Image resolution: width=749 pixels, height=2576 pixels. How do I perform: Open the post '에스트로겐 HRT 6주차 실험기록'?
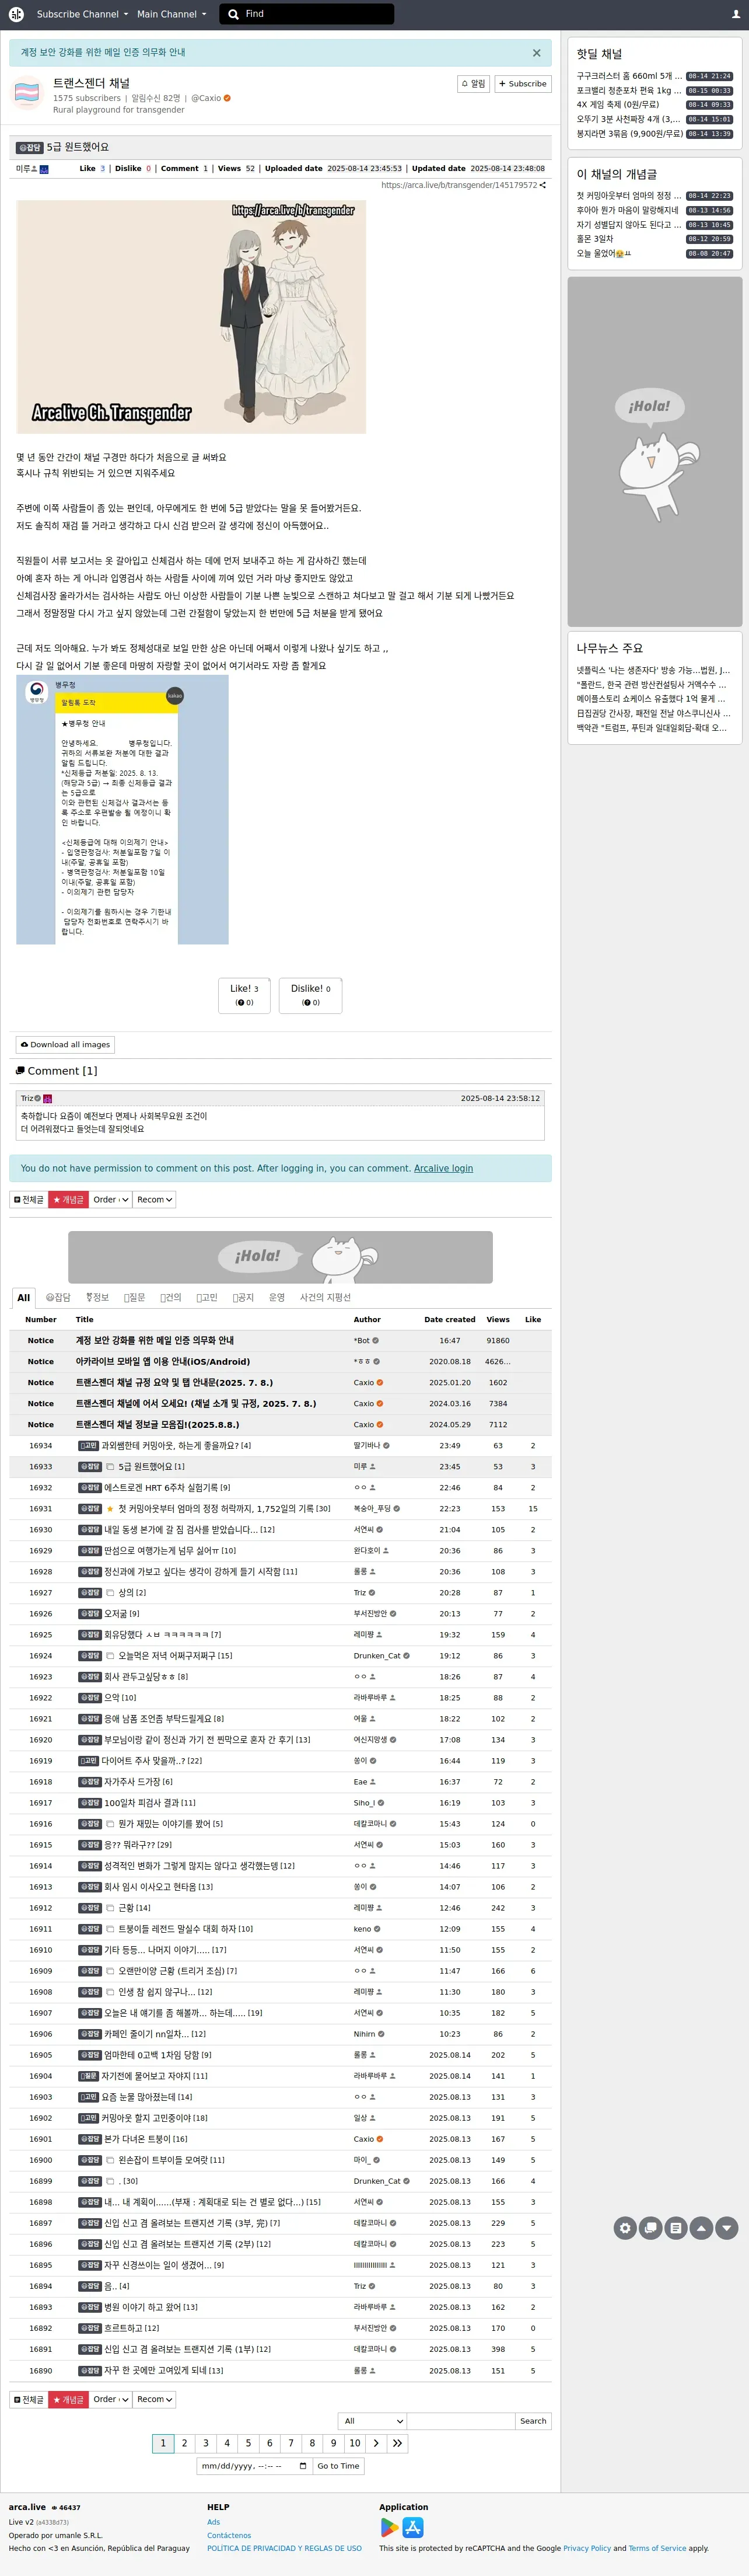point(161,1487)
